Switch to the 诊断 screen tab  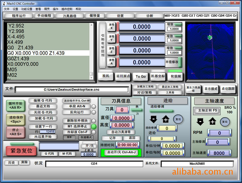coord(150,16)
